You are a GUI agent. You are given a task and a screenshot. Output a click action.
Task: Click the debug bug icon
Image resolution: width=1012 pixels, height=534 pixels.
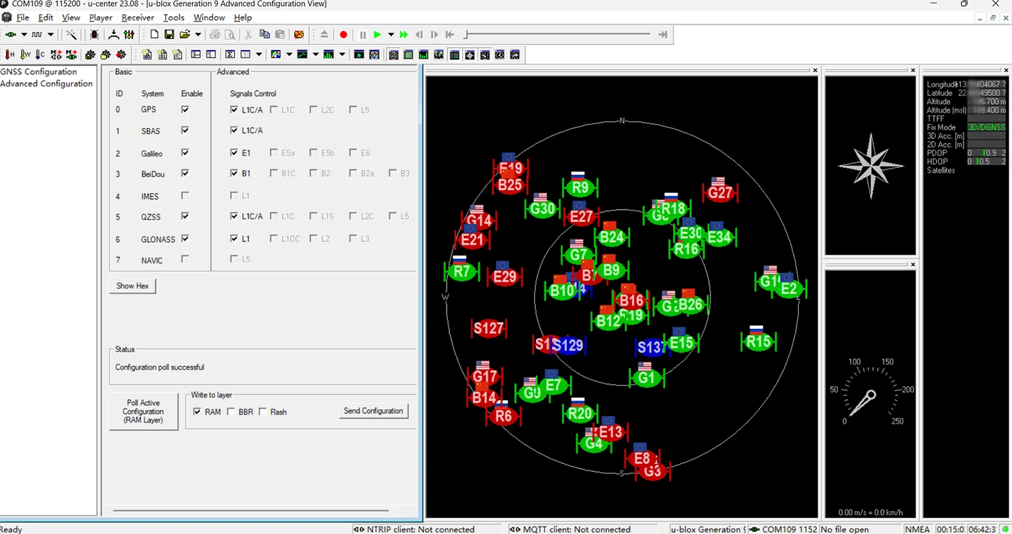(x=94, y=34)
